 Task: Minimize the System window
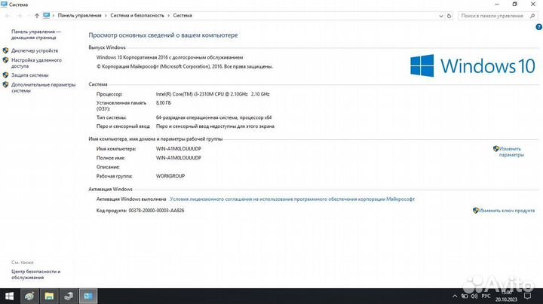click(x=497, y=5)
